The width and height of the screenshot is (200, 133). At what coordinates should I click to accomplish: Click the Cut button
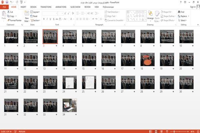(x=10, y=12)
